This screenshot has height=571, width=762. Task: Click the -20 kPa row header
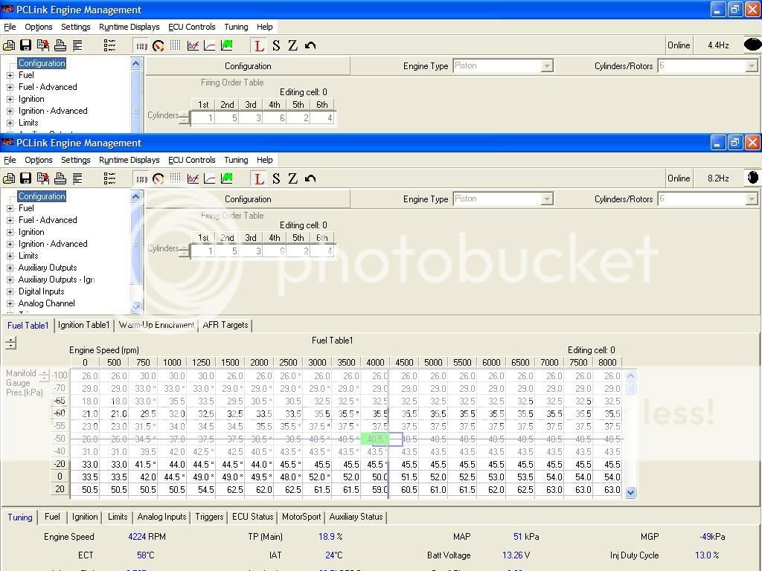60,464
